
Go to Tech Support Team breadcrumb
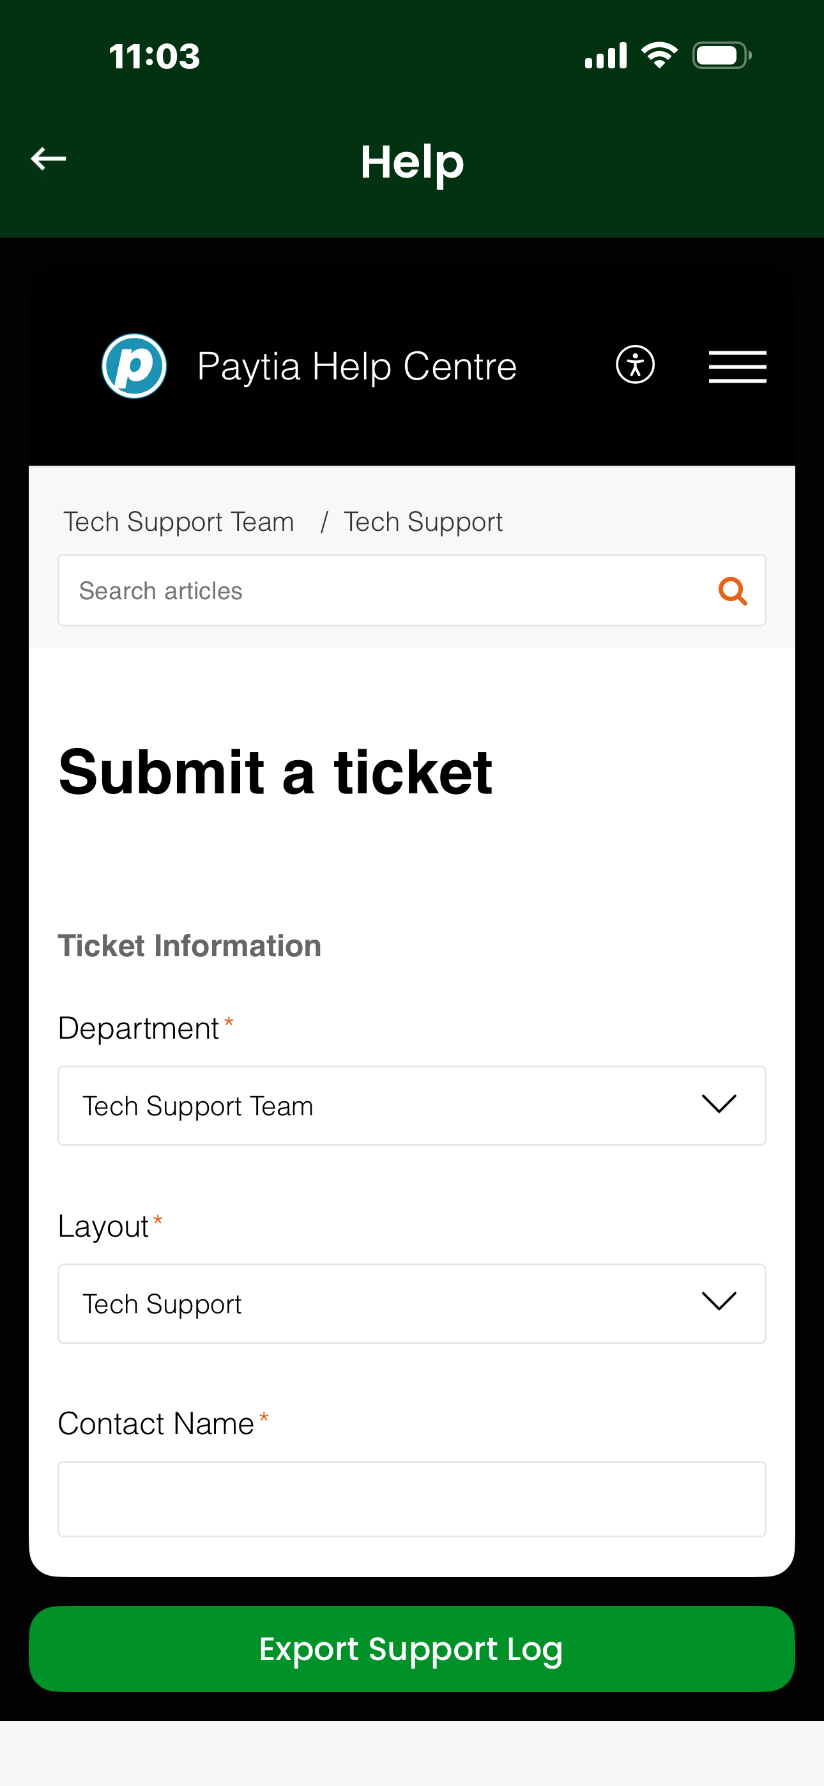(179, 522)
